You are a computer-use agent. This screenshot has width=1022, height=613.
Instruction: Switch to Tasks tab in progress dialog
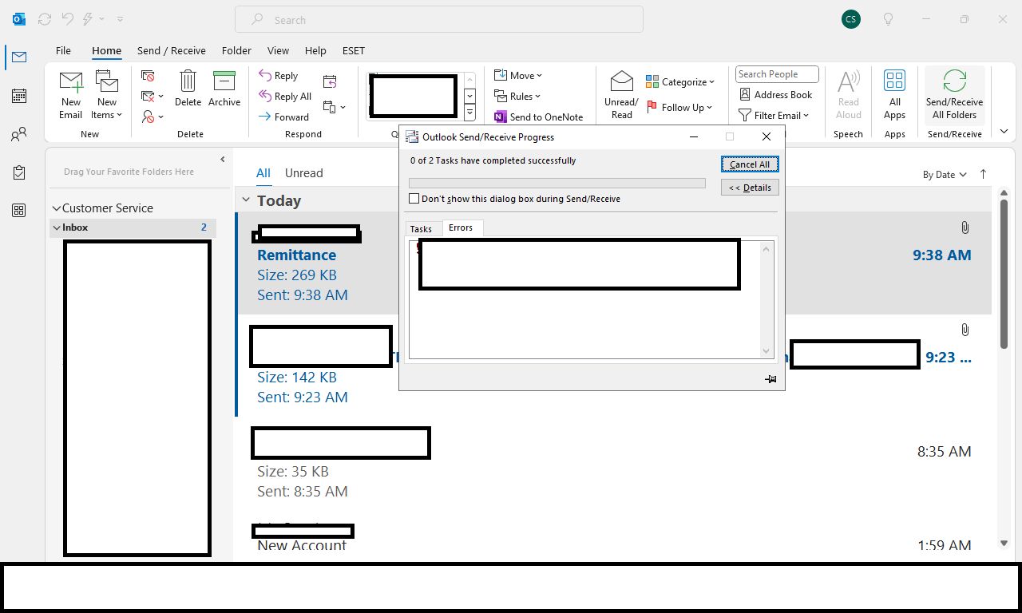(421, 229)
